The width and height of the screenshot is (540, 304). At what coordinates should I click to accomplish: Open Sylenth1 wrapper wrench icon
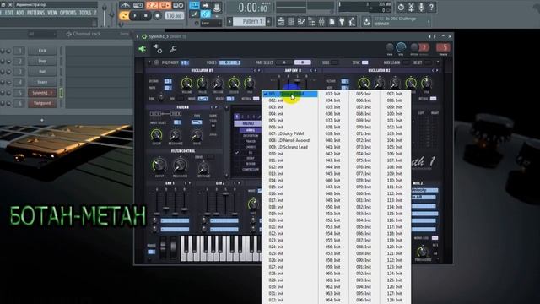click(173, 49)
